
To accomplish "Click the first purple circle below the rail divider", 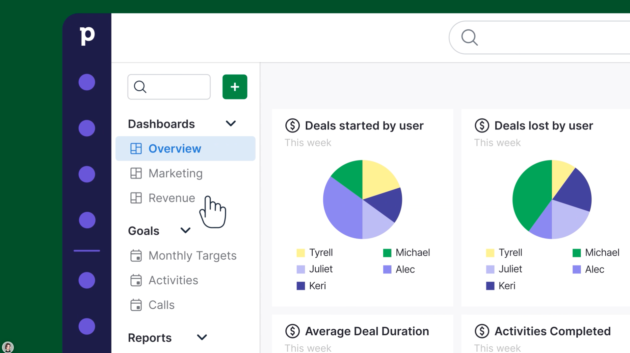I will (x=87, y=280).
